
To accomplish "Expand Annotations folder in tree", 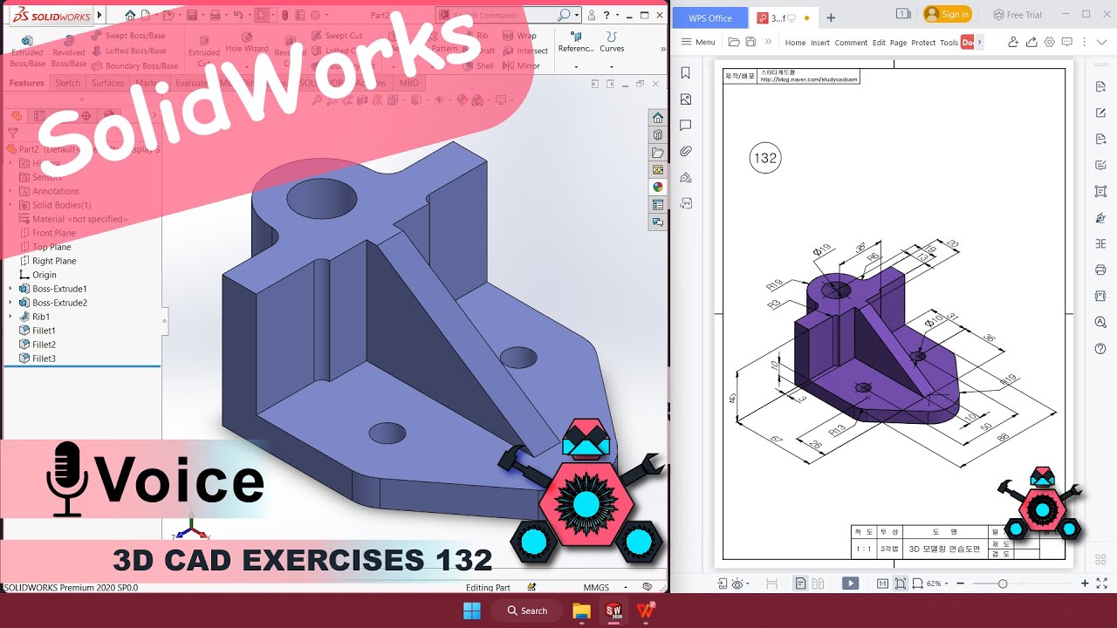I will [x=10, y=191].
